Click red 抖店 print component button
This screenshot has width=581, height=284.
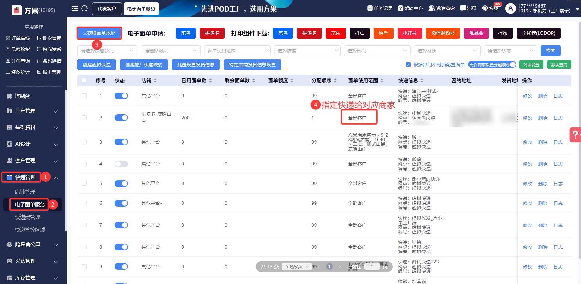coord(360,33)
